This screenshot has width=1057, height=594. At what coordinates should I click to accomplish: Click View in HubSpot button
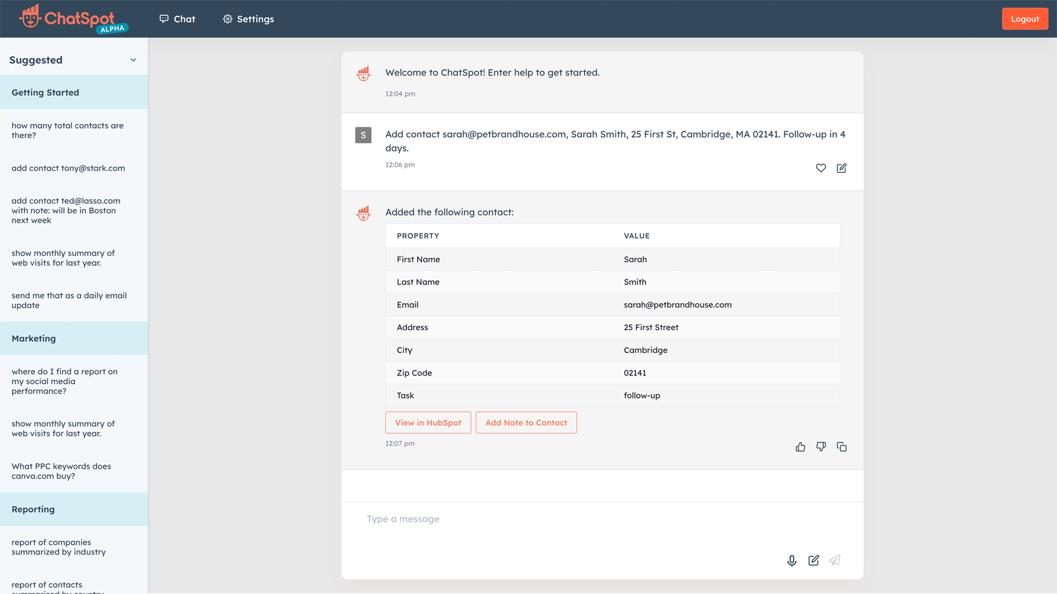(428, 422)
